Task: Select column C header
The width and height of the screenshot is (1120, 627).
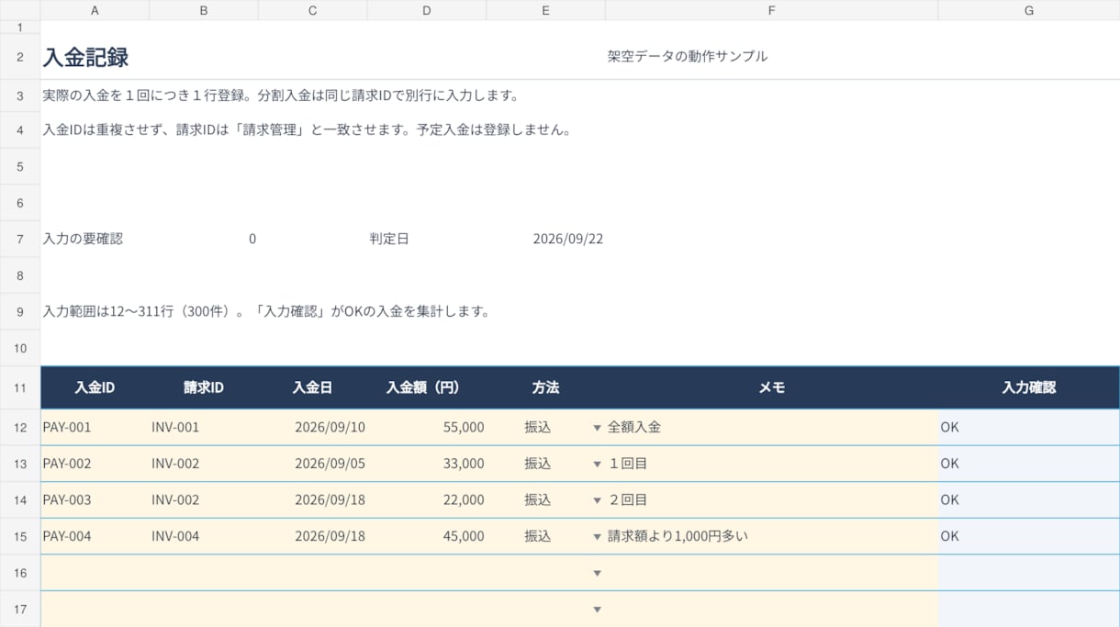Action: point(313,10)
